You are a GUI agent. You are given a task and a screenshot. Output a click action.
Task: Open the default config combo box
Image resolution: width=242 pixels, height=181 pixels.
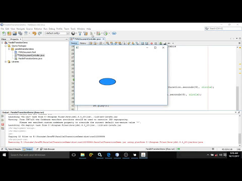coord(57,33)
